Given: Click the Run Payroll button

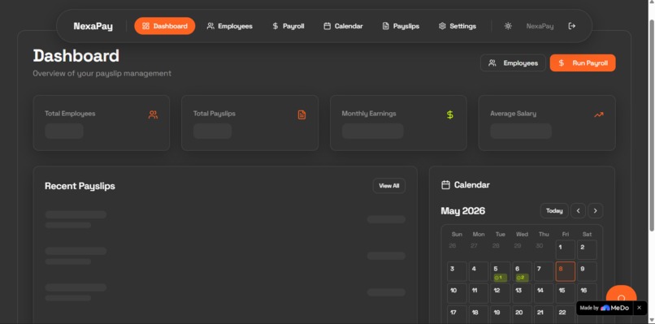Looking at the screenshot, I should 583,63.
